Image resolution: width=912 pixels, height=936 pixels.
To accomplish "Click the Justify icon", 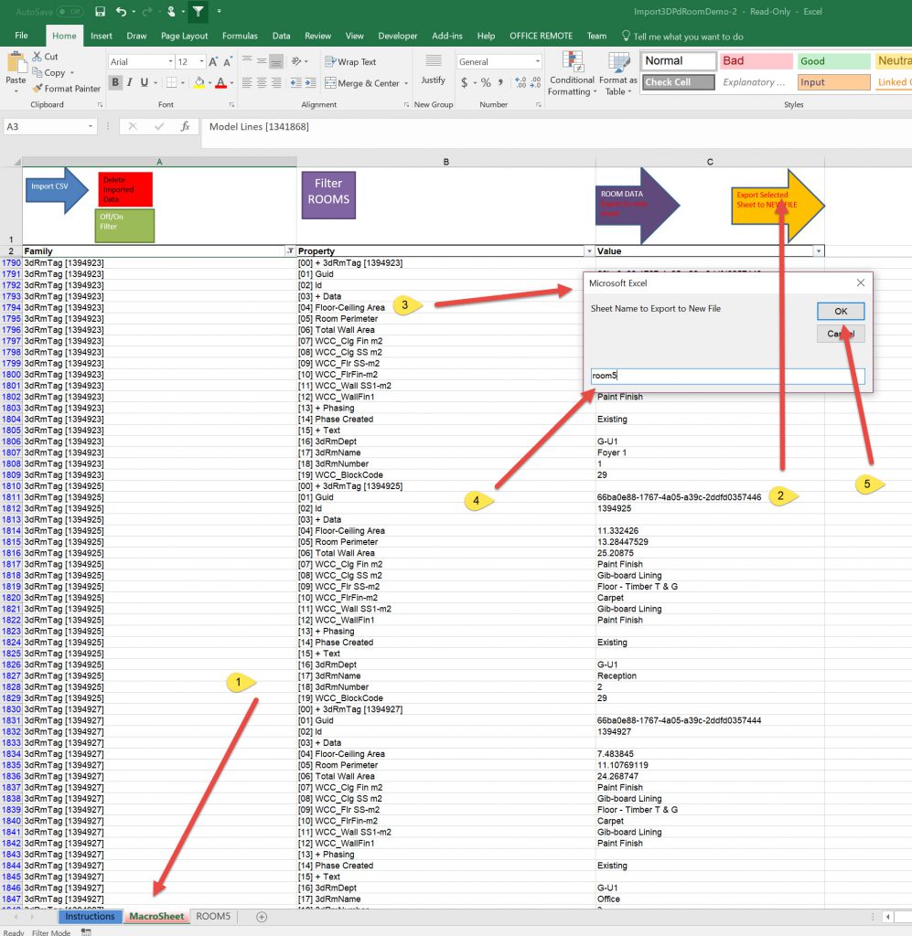I will pos(433,68).
